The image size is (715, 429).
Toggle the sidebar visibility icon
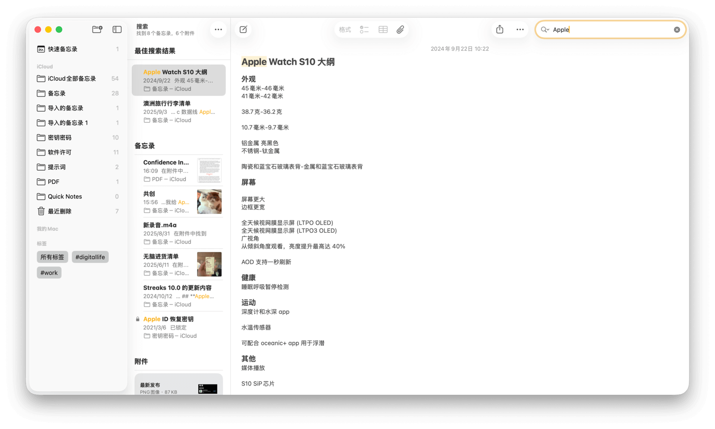tap(117, 29)
